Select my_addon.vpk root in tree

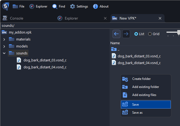[x=20, y=32]
